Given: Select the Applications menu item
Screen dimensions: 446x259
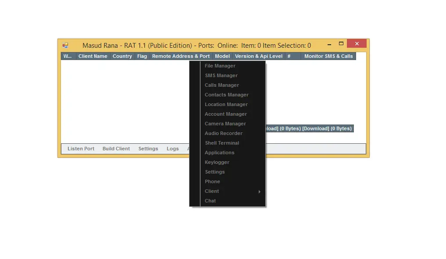Looking at the screenshot, I should coord(219,153).
